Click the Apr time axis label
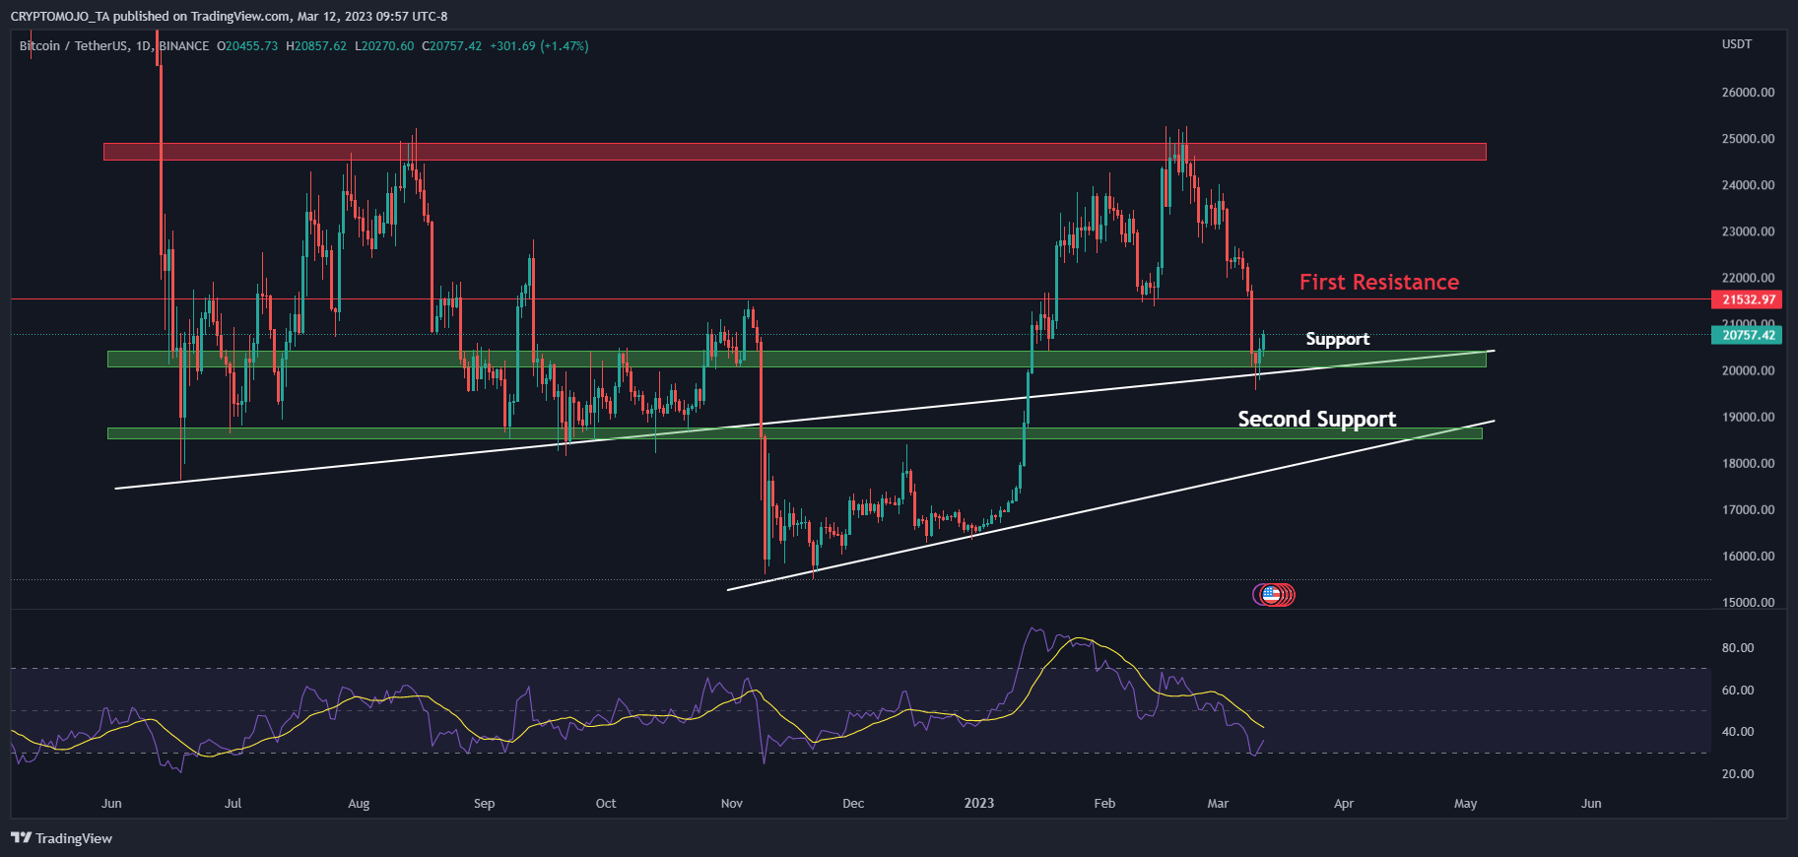The image size is (1798, 857). click(x=1344, y=804)
